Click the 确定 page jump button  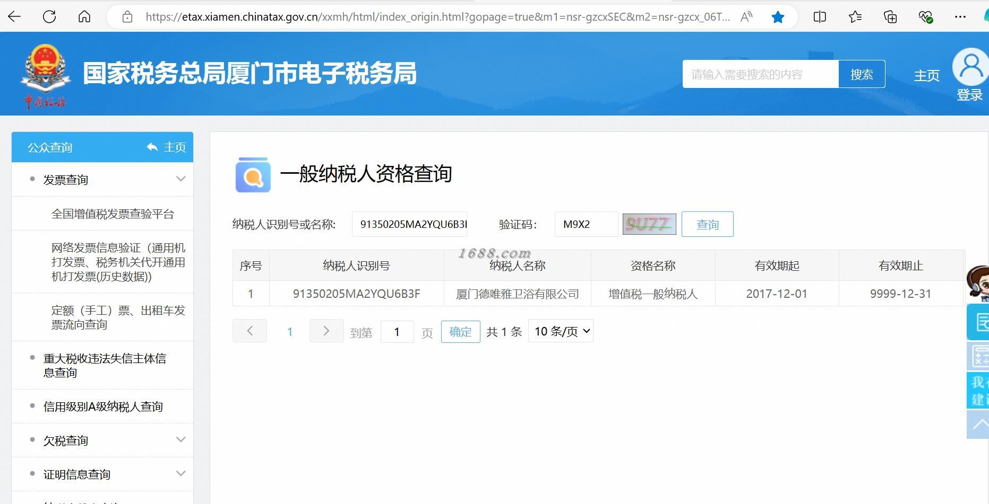pos(460,332)
